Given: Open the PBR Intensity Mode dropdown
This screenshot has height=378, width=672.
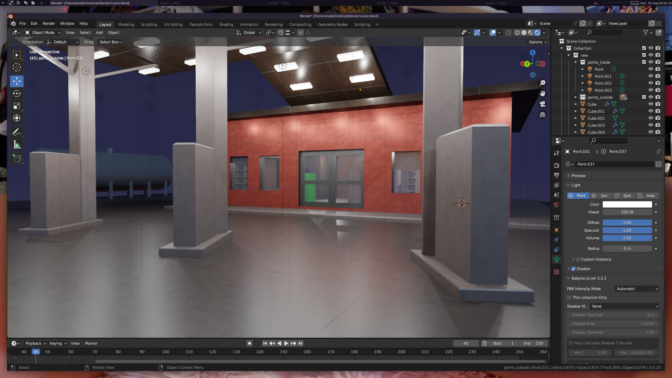Looking at the screenshot, I should [637, 289].
